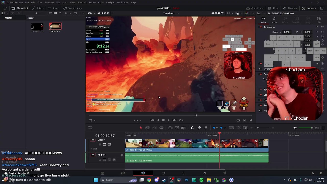327x184 pixels.
Task: Toggle Linked Selection chain icon
Action: [199, 128]
